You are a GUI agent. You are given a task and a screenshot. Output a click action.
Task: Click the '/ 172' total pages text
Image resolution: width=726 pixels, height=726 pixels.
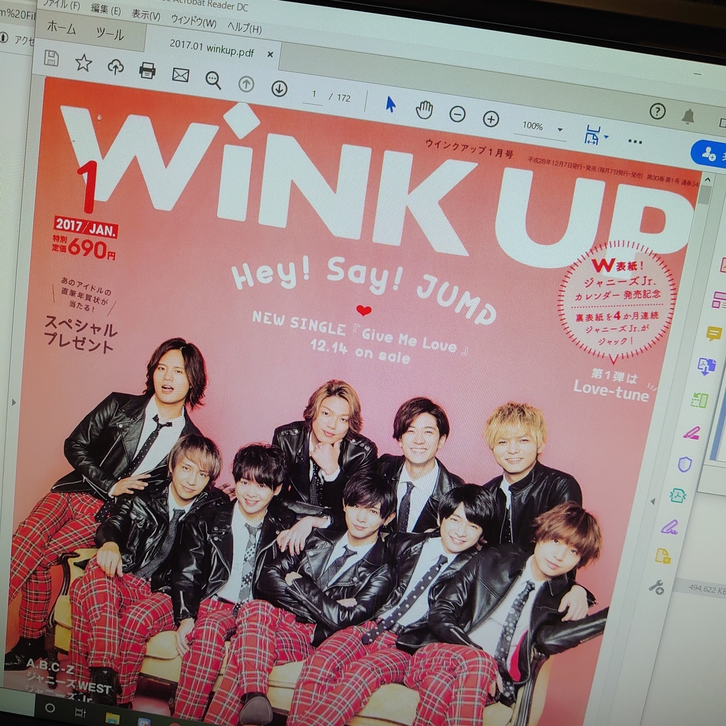coord(340,97)
